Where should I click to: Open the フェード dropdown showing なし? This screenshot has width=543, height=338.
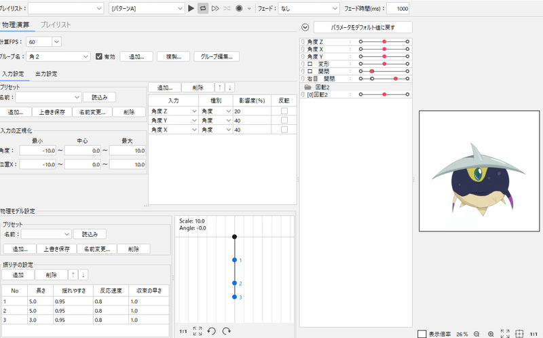coord(309,8)
